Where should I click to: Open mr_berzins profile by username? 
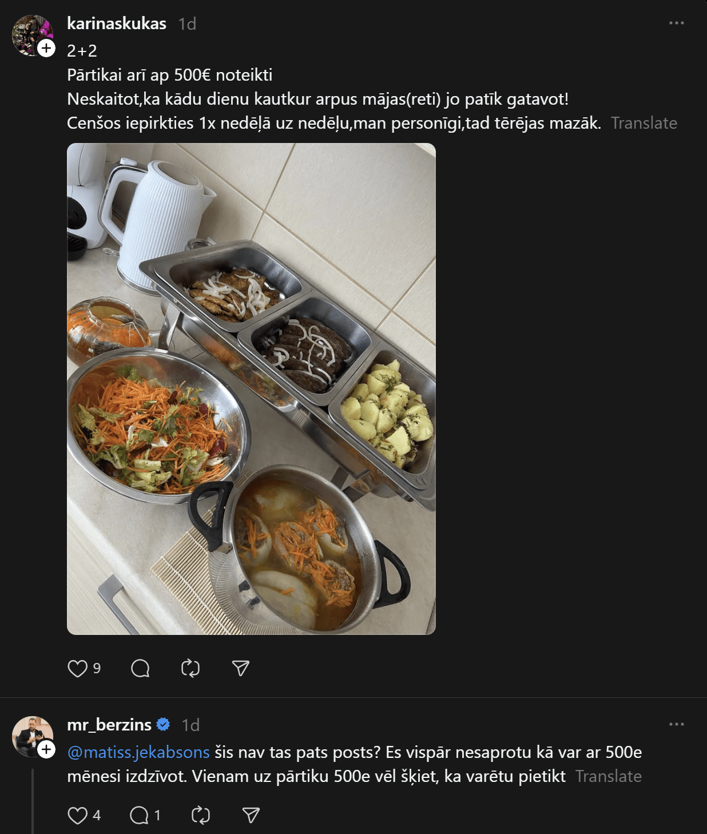coord(109,725)
